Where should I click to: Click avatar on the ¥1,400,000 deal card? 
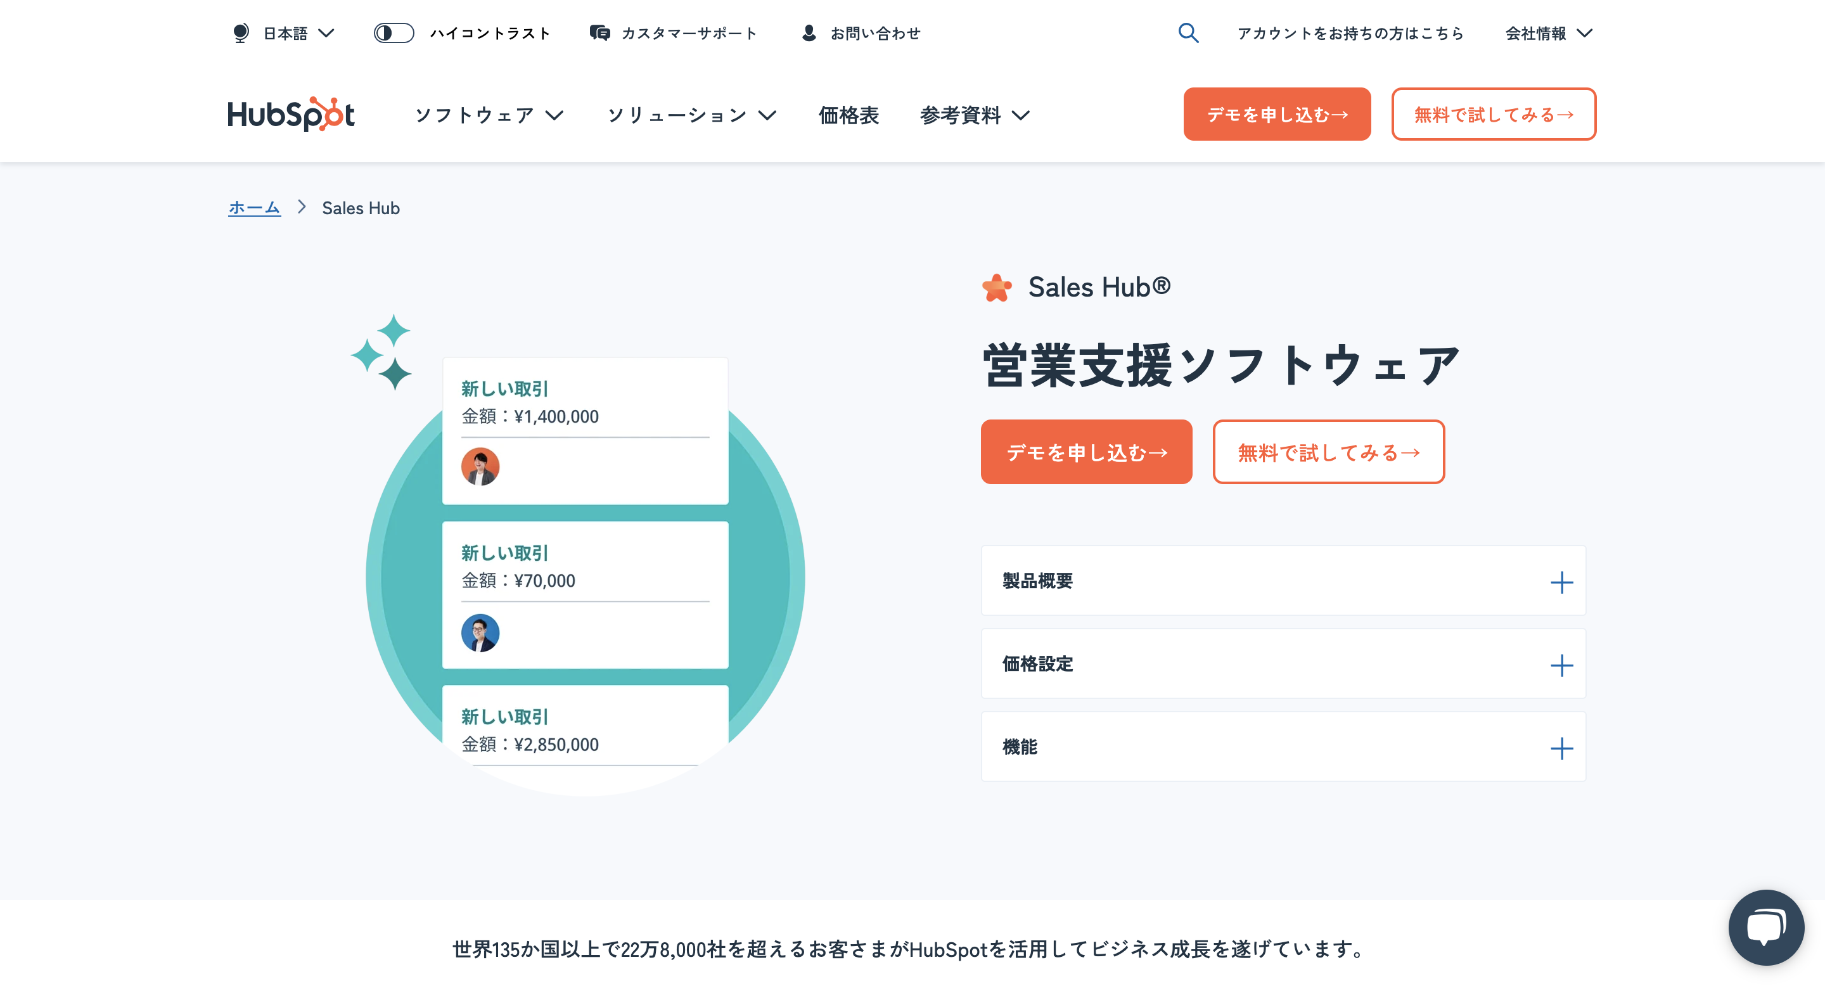[480, 466]
